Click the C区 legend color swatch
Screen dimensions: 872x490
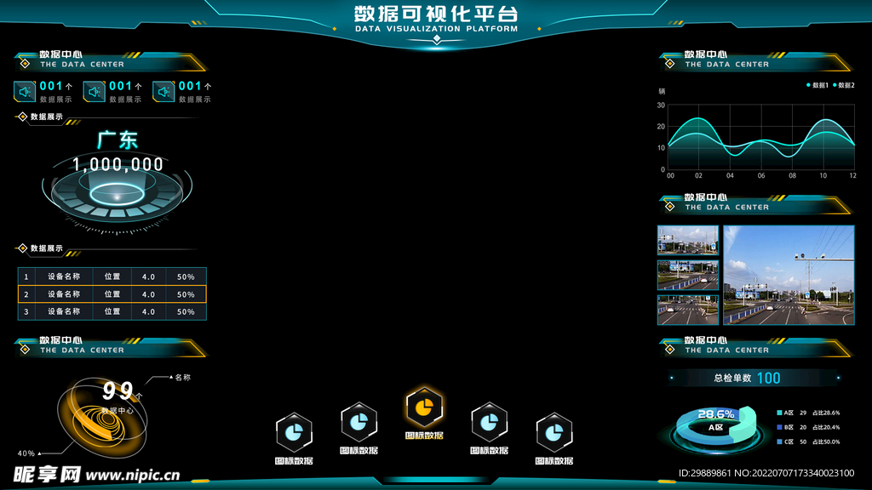780,442
